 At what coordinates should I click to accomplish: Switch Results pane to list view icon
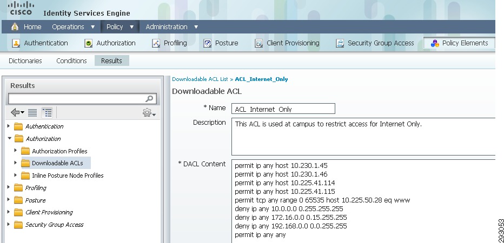click(x=32, y=113)
